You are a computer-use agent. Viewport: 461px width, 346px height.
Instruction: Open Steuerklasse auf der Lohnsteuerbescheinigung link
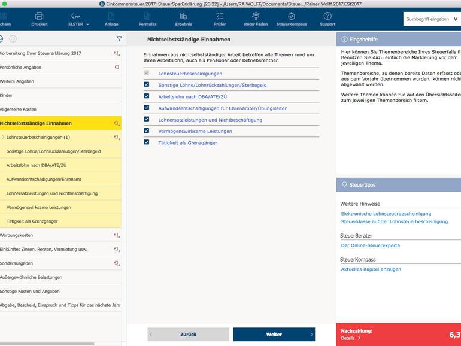tap(395, 221)
